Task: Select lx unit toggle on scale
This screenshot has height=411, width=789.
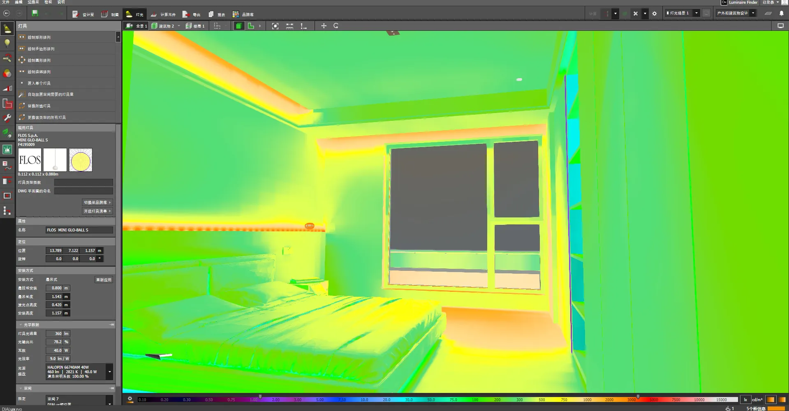Action: 745,399
